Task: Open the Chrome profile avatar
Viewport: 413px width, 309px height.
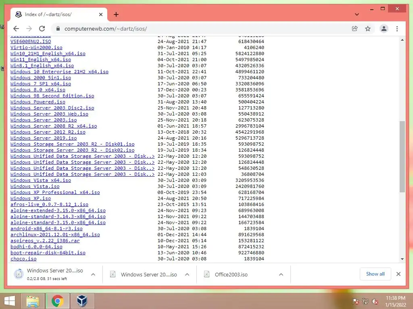Action: (384, 29)
